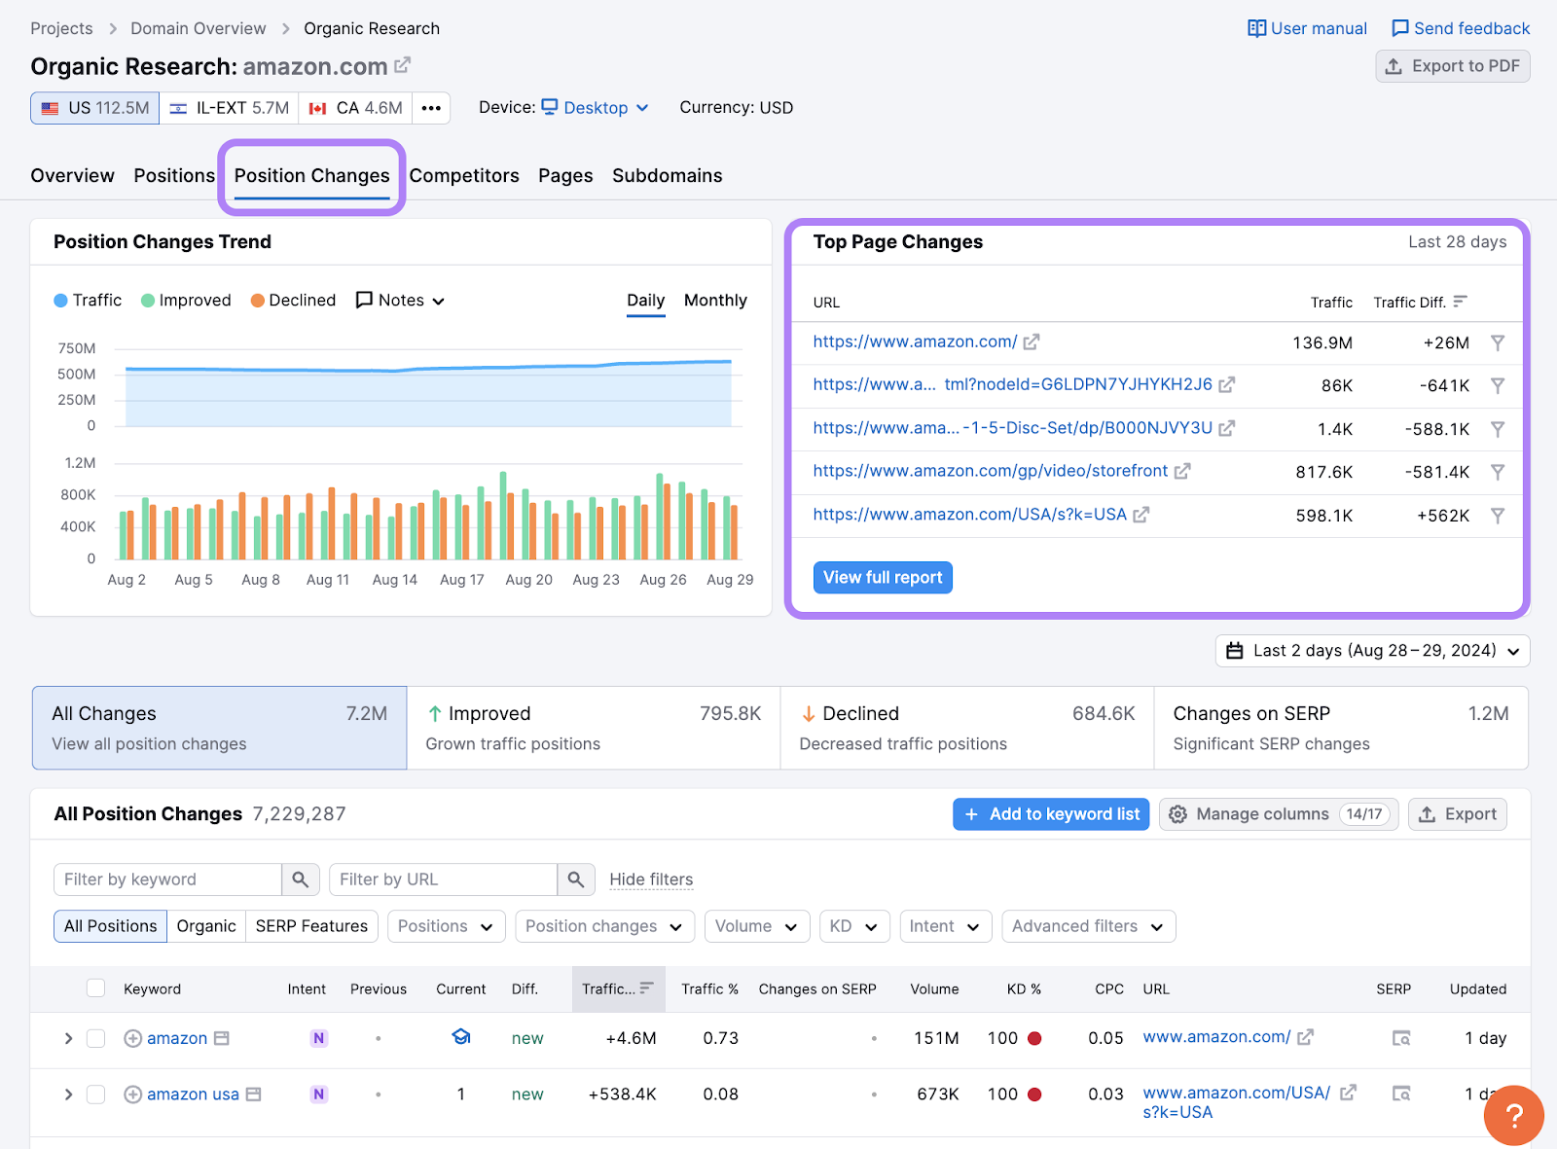Click filter icon on the -581.4K row
Image resolution: width=1557 pixels, height=1149 pixels.
tap(1498, 472)
